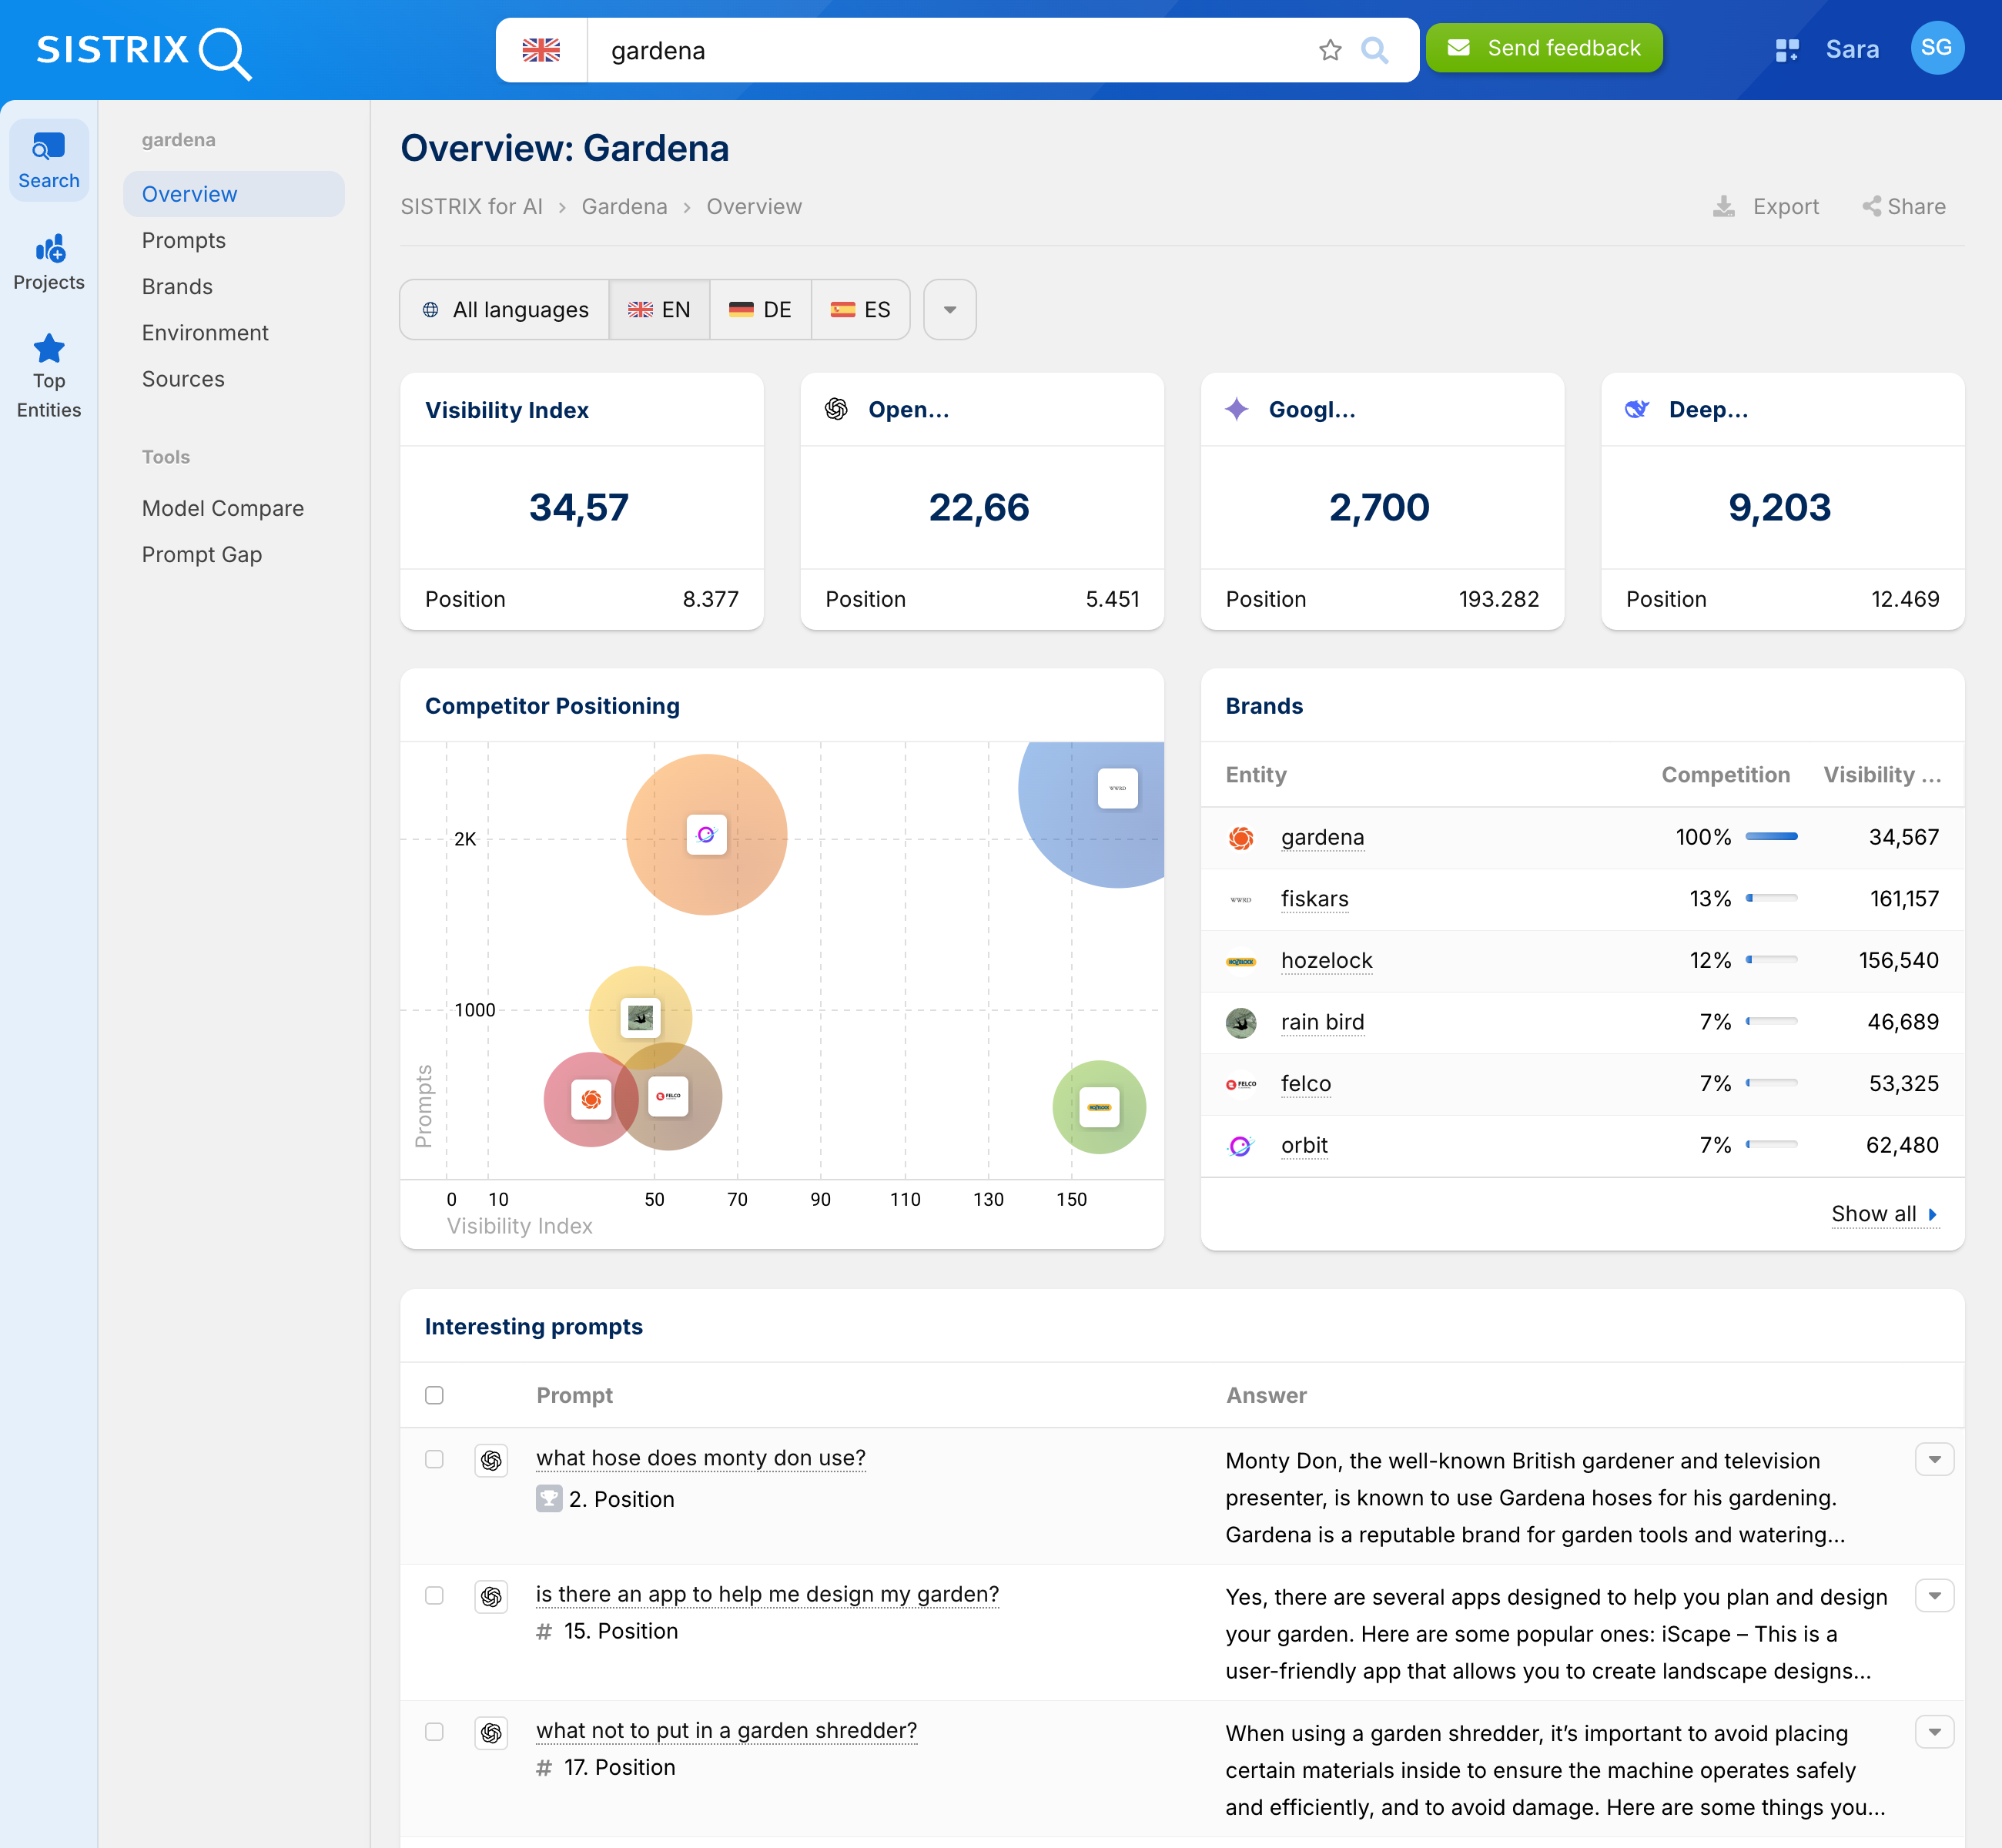Expand the Monty Don answer
2002x1848 pixels.
pos(1934,1459)
